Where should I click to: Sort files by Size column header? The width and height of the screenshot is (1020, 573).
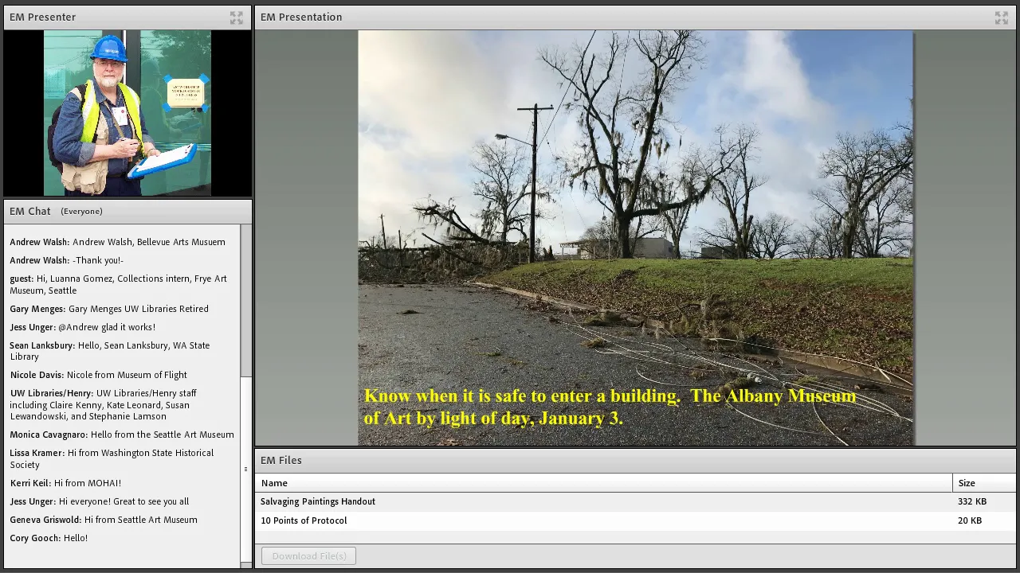pyautogui.click(x=985, y=483)
